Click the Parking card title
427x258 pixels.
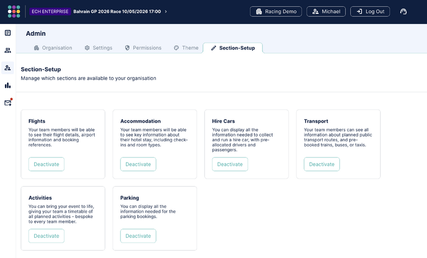(x=130, y=198)
